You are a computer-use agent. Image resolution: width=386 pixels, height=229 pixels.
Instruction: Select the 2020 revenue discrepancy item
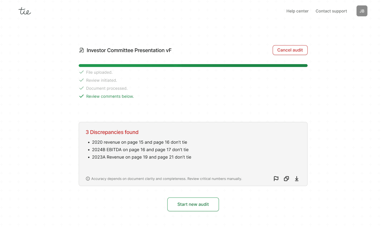[139, 142]
